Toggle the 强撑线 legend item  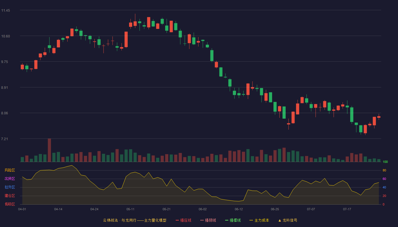click(233, 220)
